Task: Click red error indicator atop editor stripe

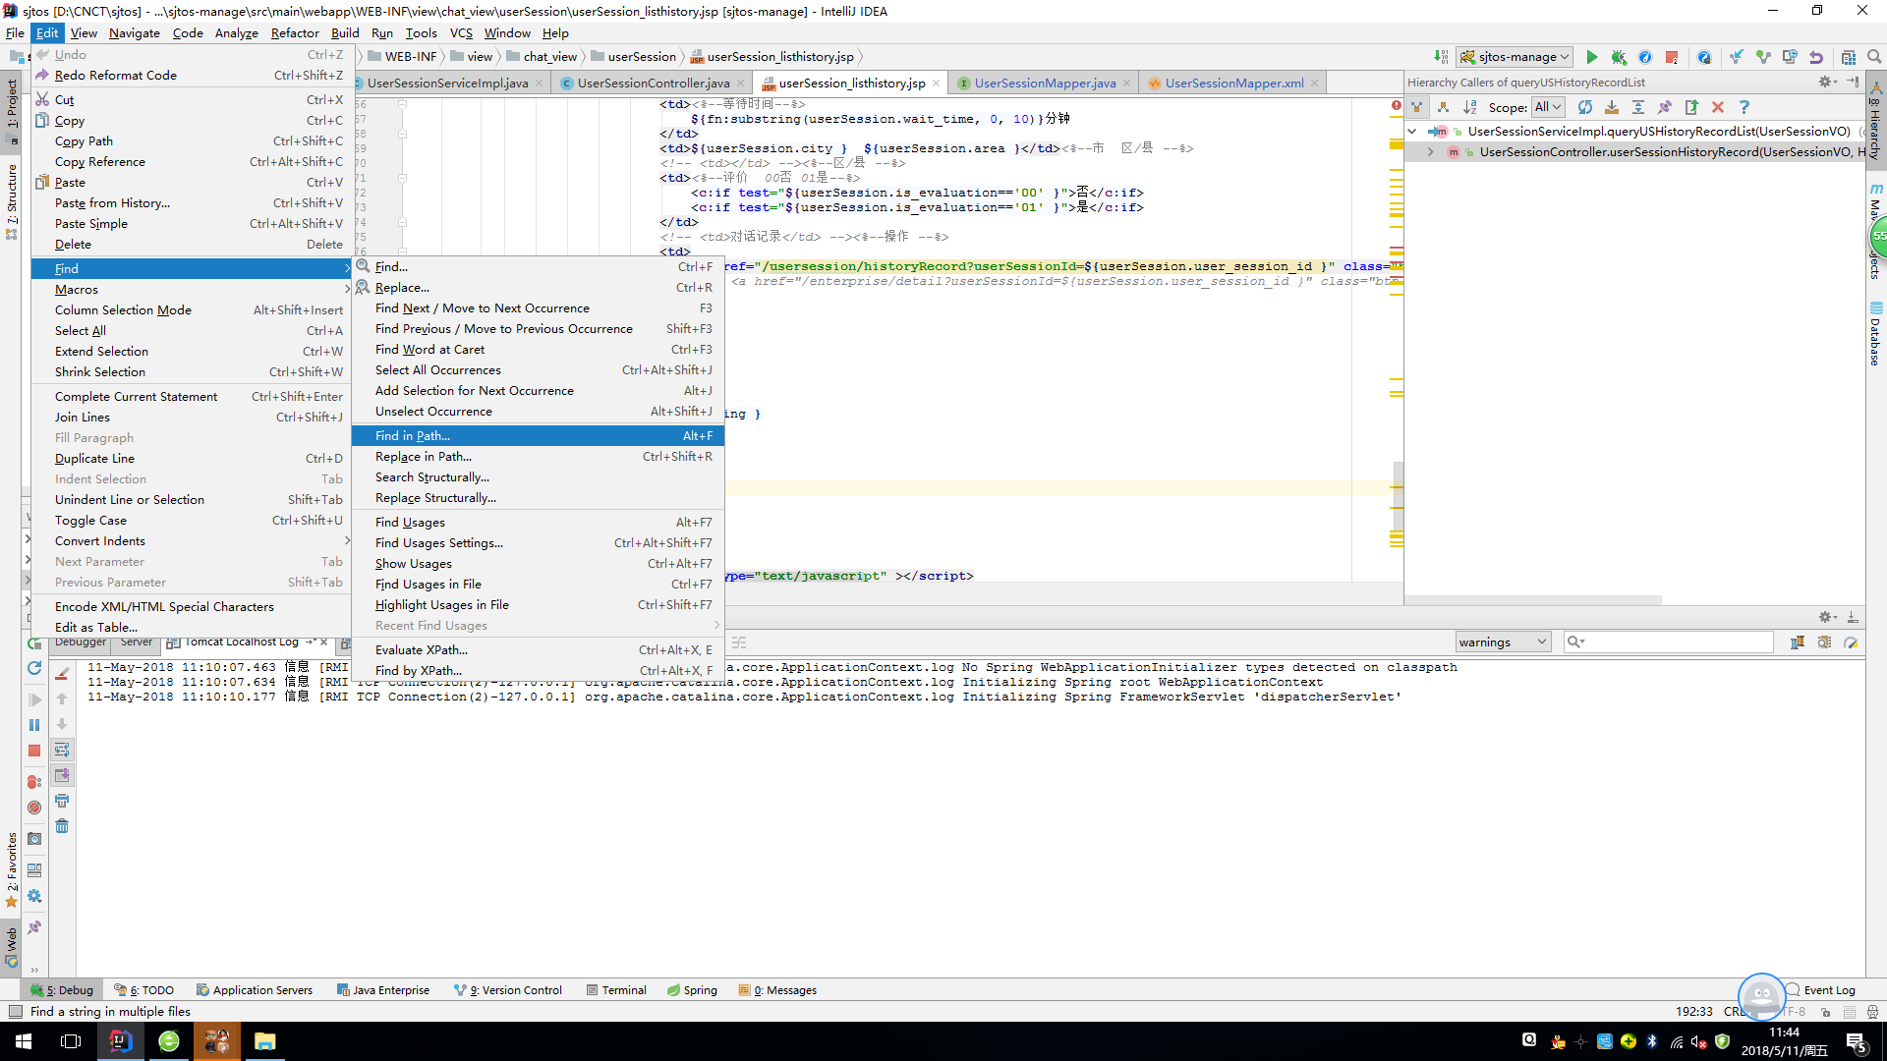Action: coord(1397,105)
